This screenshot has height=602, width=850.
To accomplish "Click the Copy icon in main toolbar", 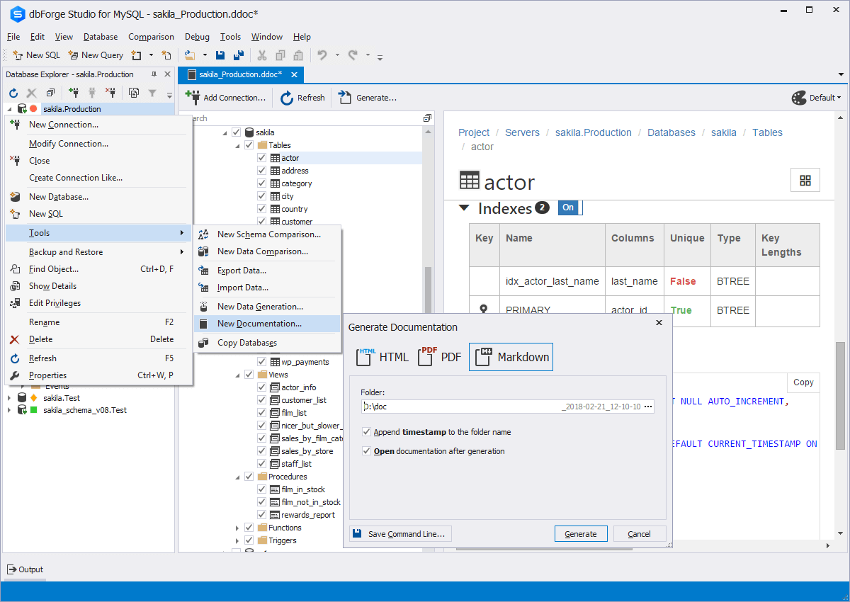I will pos(280,55).
